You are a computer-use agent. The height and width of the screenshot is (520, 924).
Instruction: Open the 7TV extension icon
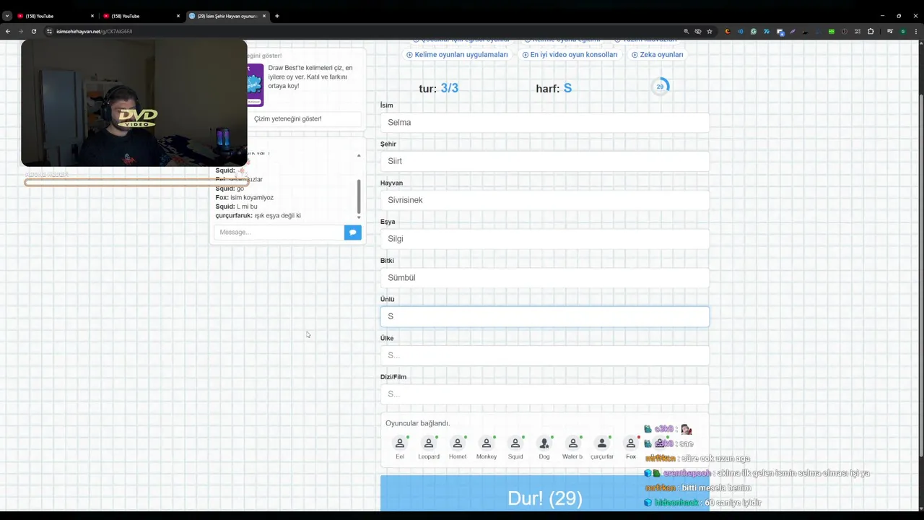point(767,31)
